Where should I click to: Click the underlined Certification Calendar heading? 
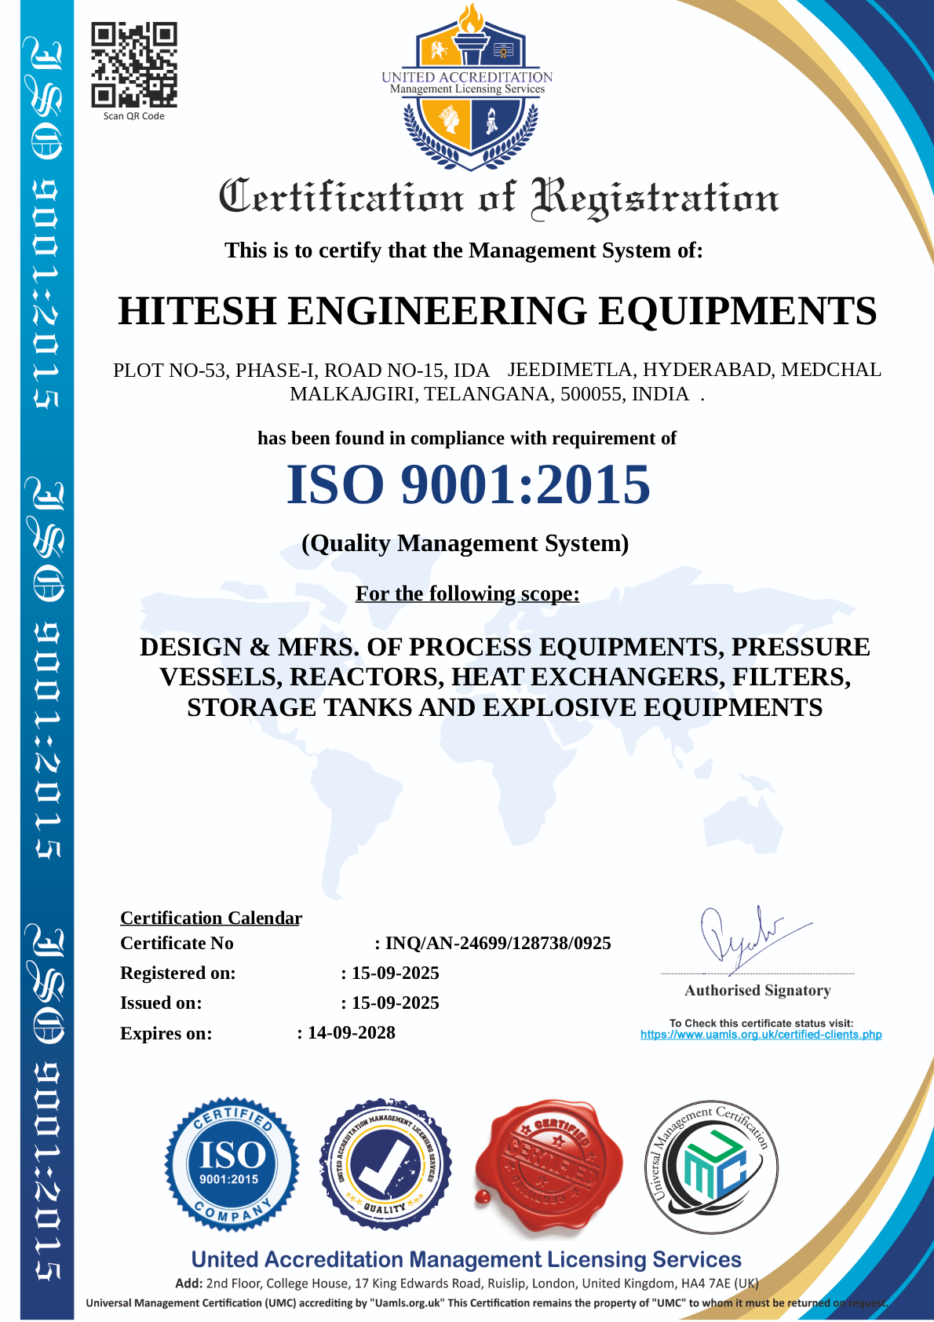210,918
